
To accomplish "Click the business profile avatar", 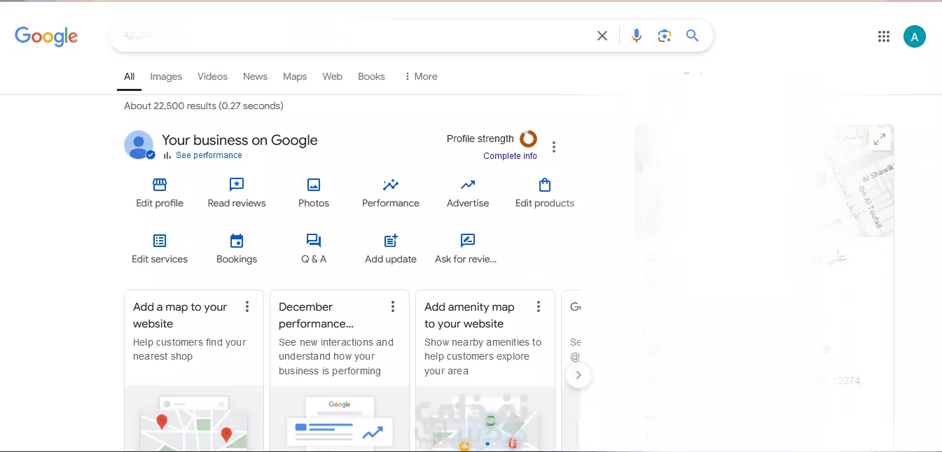I will 139,145.
